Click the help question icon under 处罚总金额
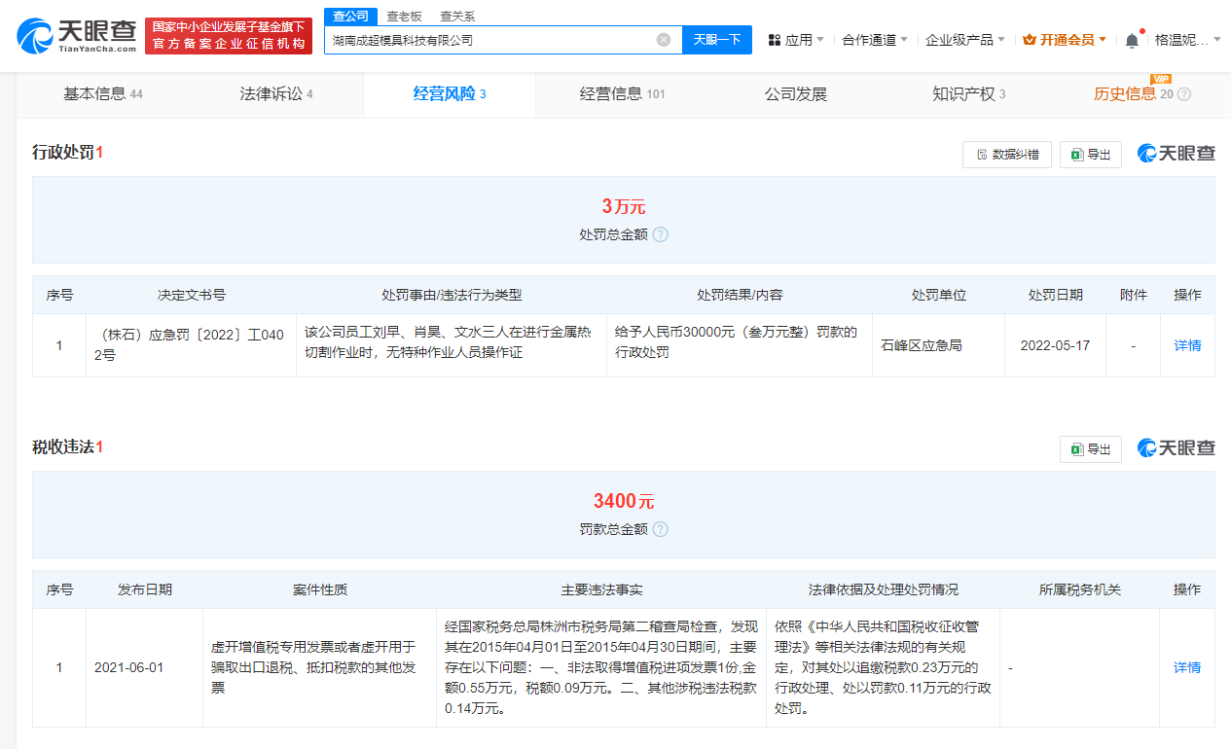The height and width of the screenshot is (749, 1231). 660,233
